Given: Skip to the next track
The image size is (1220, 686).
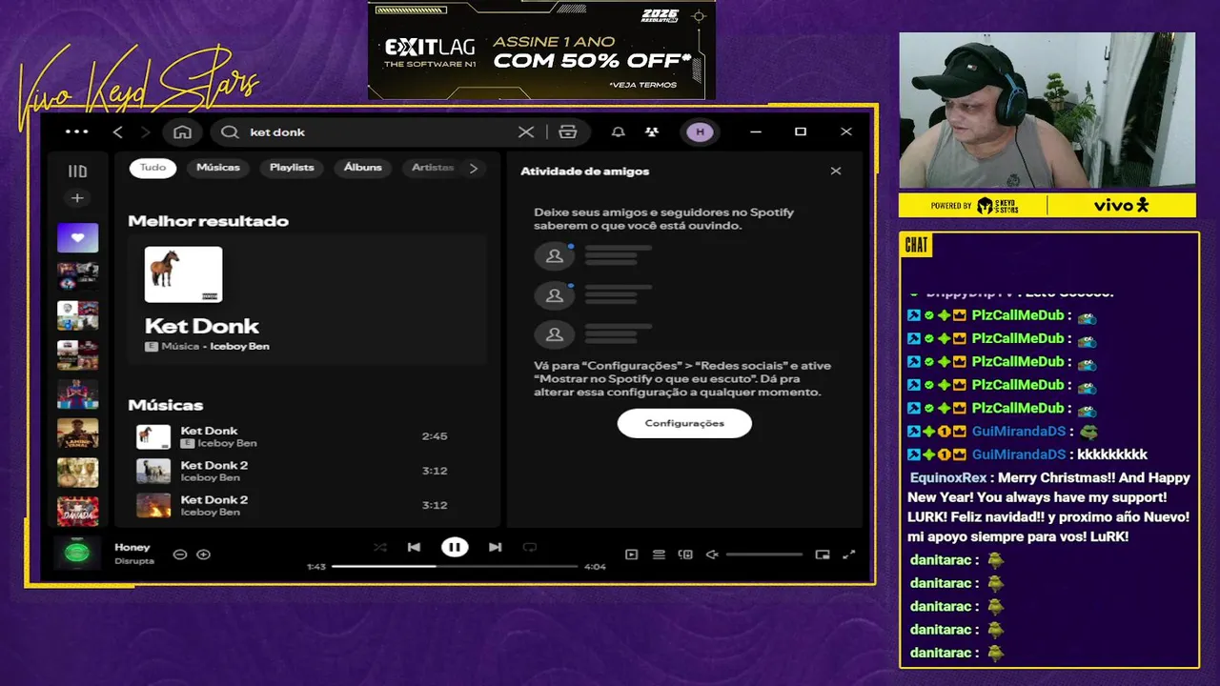Looking at the screenshot, I should tap(495, 547).
